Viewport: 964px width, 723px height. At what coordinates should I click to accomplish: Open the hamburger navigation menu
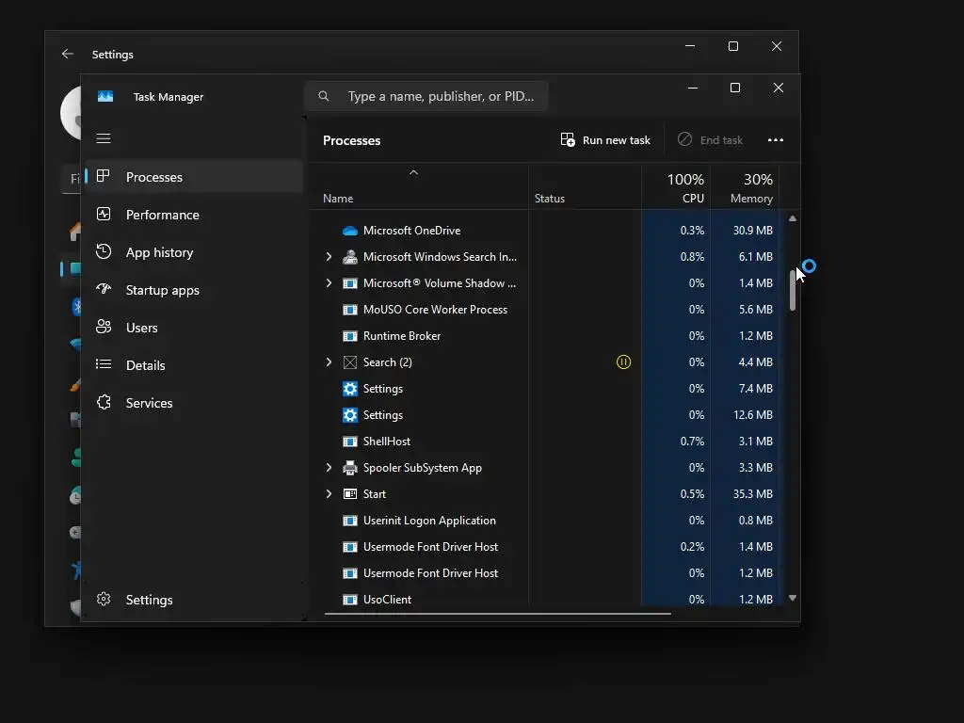coord(104,138)
